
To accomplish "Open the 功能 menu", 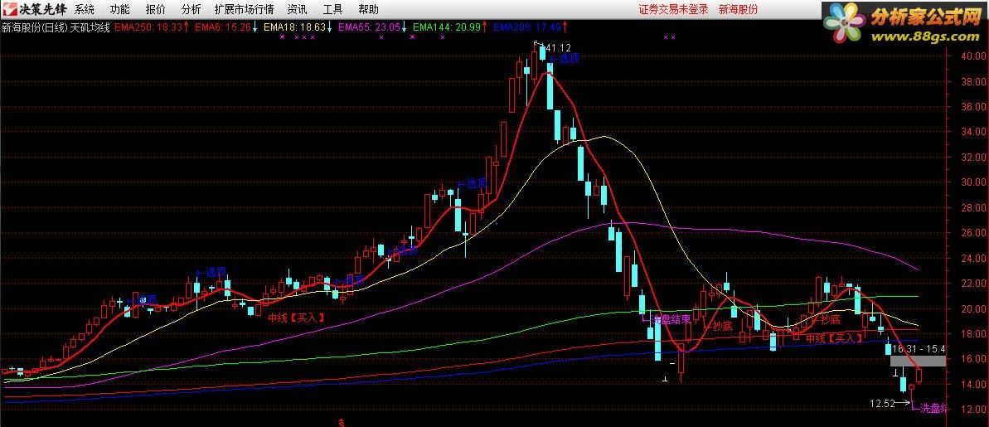I will pos(120,9).
